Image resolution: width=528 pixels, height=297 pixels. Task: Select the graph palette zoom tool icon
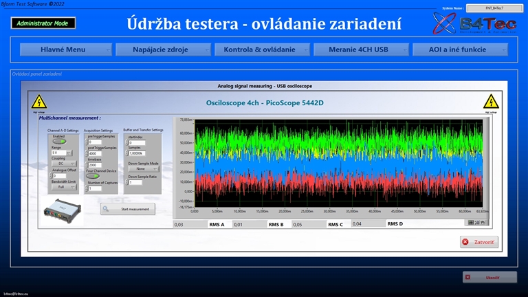click(477, 222)
